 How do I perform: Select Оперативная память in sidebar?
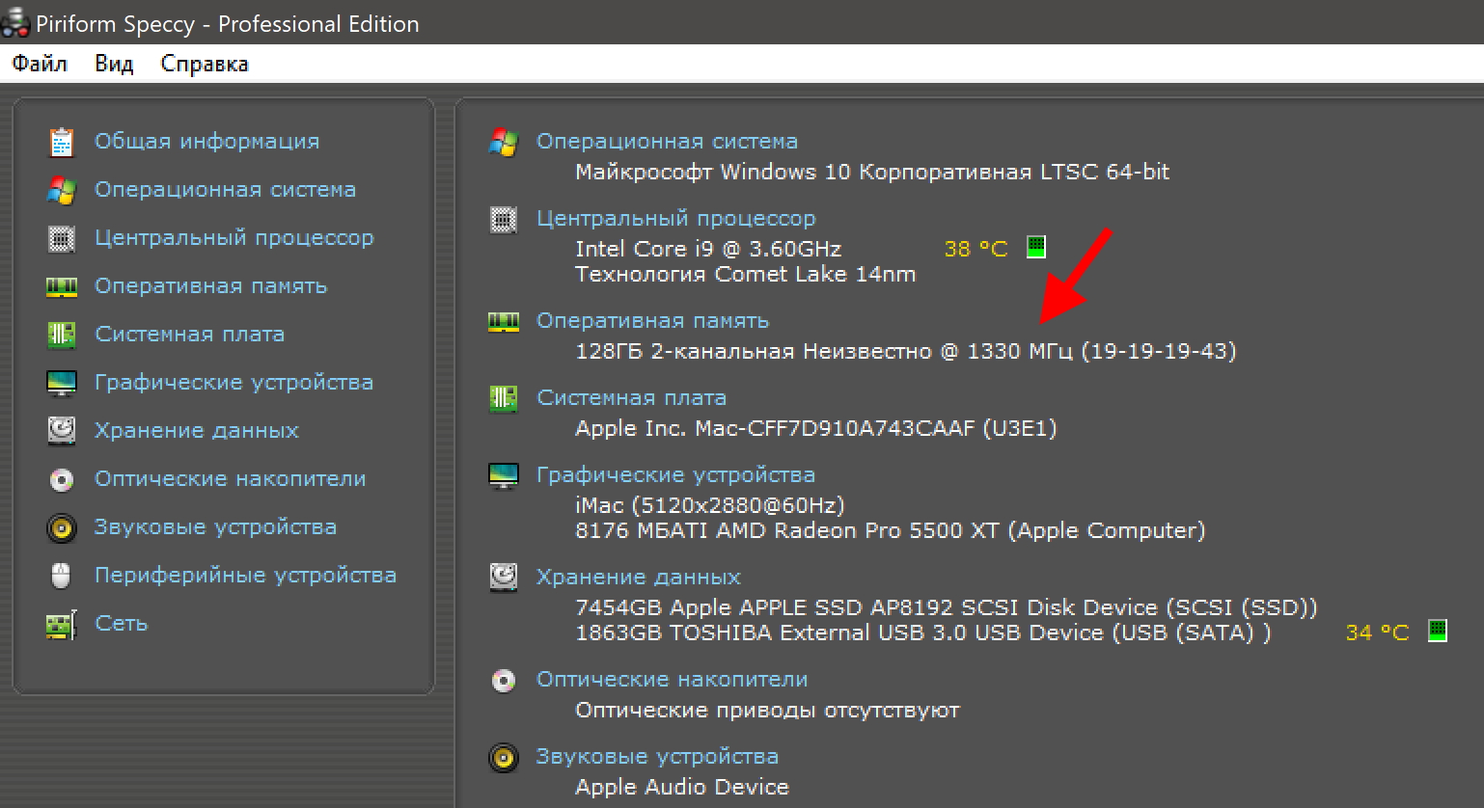point(210,286)
